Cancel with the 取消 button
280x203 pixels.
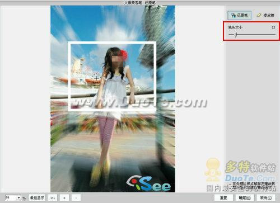(x=266, y=197)
